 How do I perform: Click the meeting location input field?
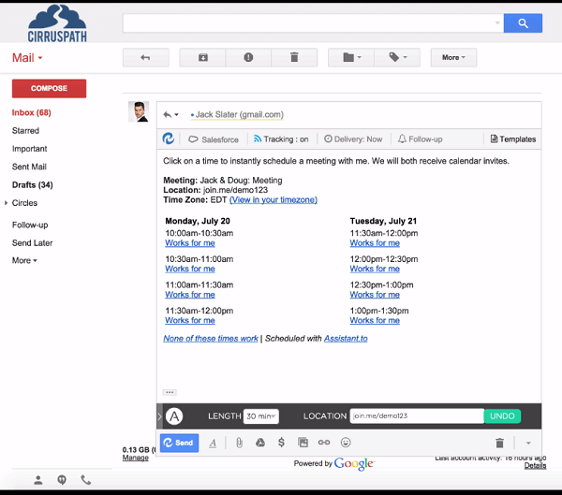coord(416,416)
